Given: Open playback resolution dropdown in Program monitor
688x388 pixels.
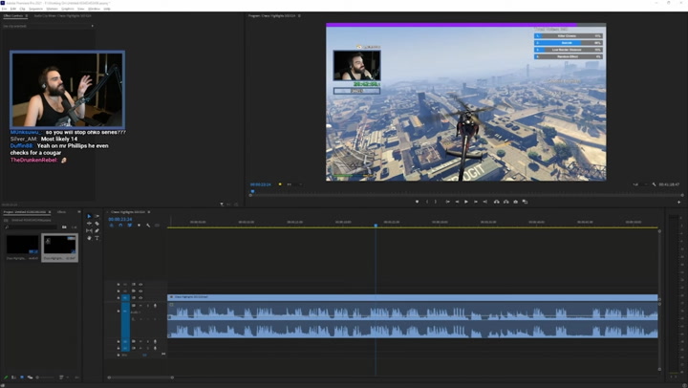Looking at the screenshot, I should (639, 184).
